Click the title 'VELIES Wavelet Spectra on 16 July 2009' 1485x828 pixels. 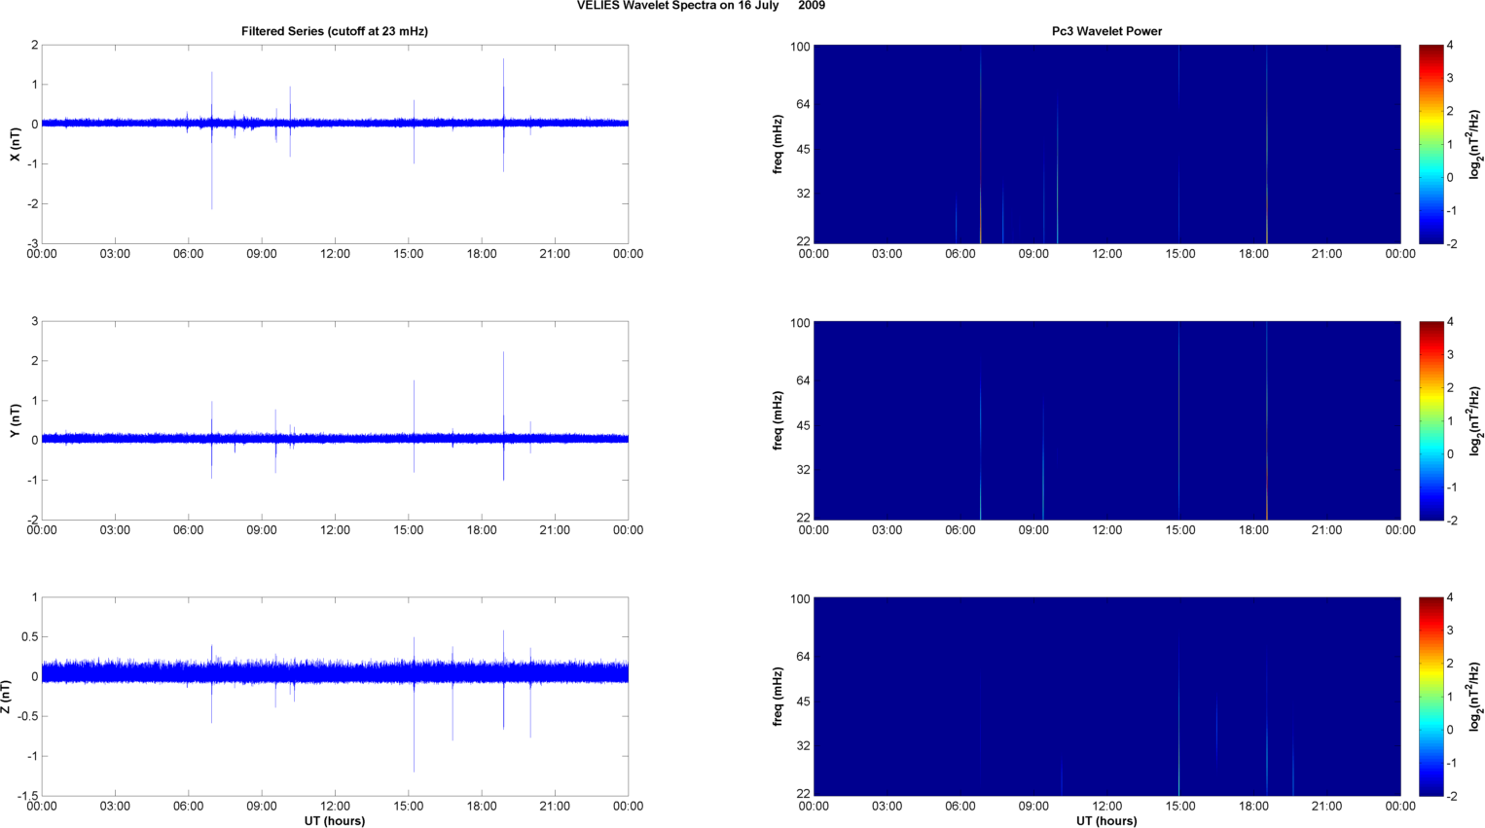(x=701, y=6)
